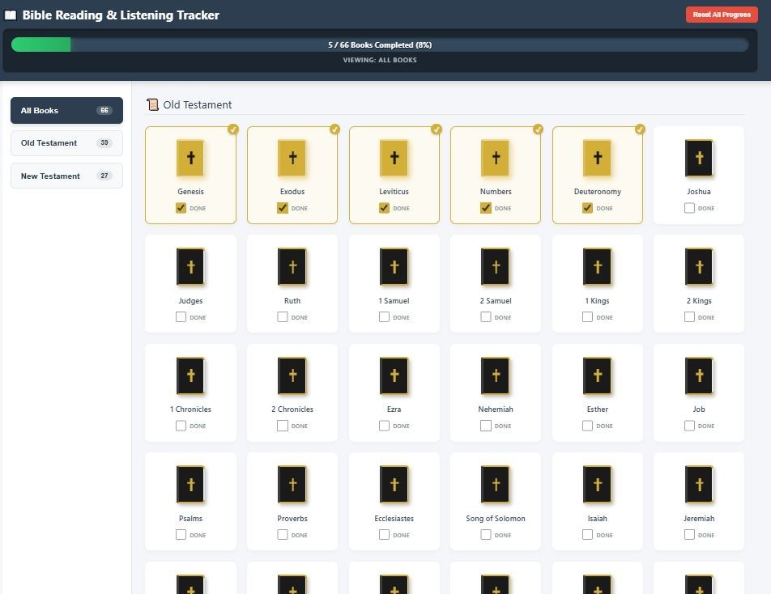Viewport: 771px width, 594px height.
Task: Click the Joshua black book icon
Action: pos(699,158)
